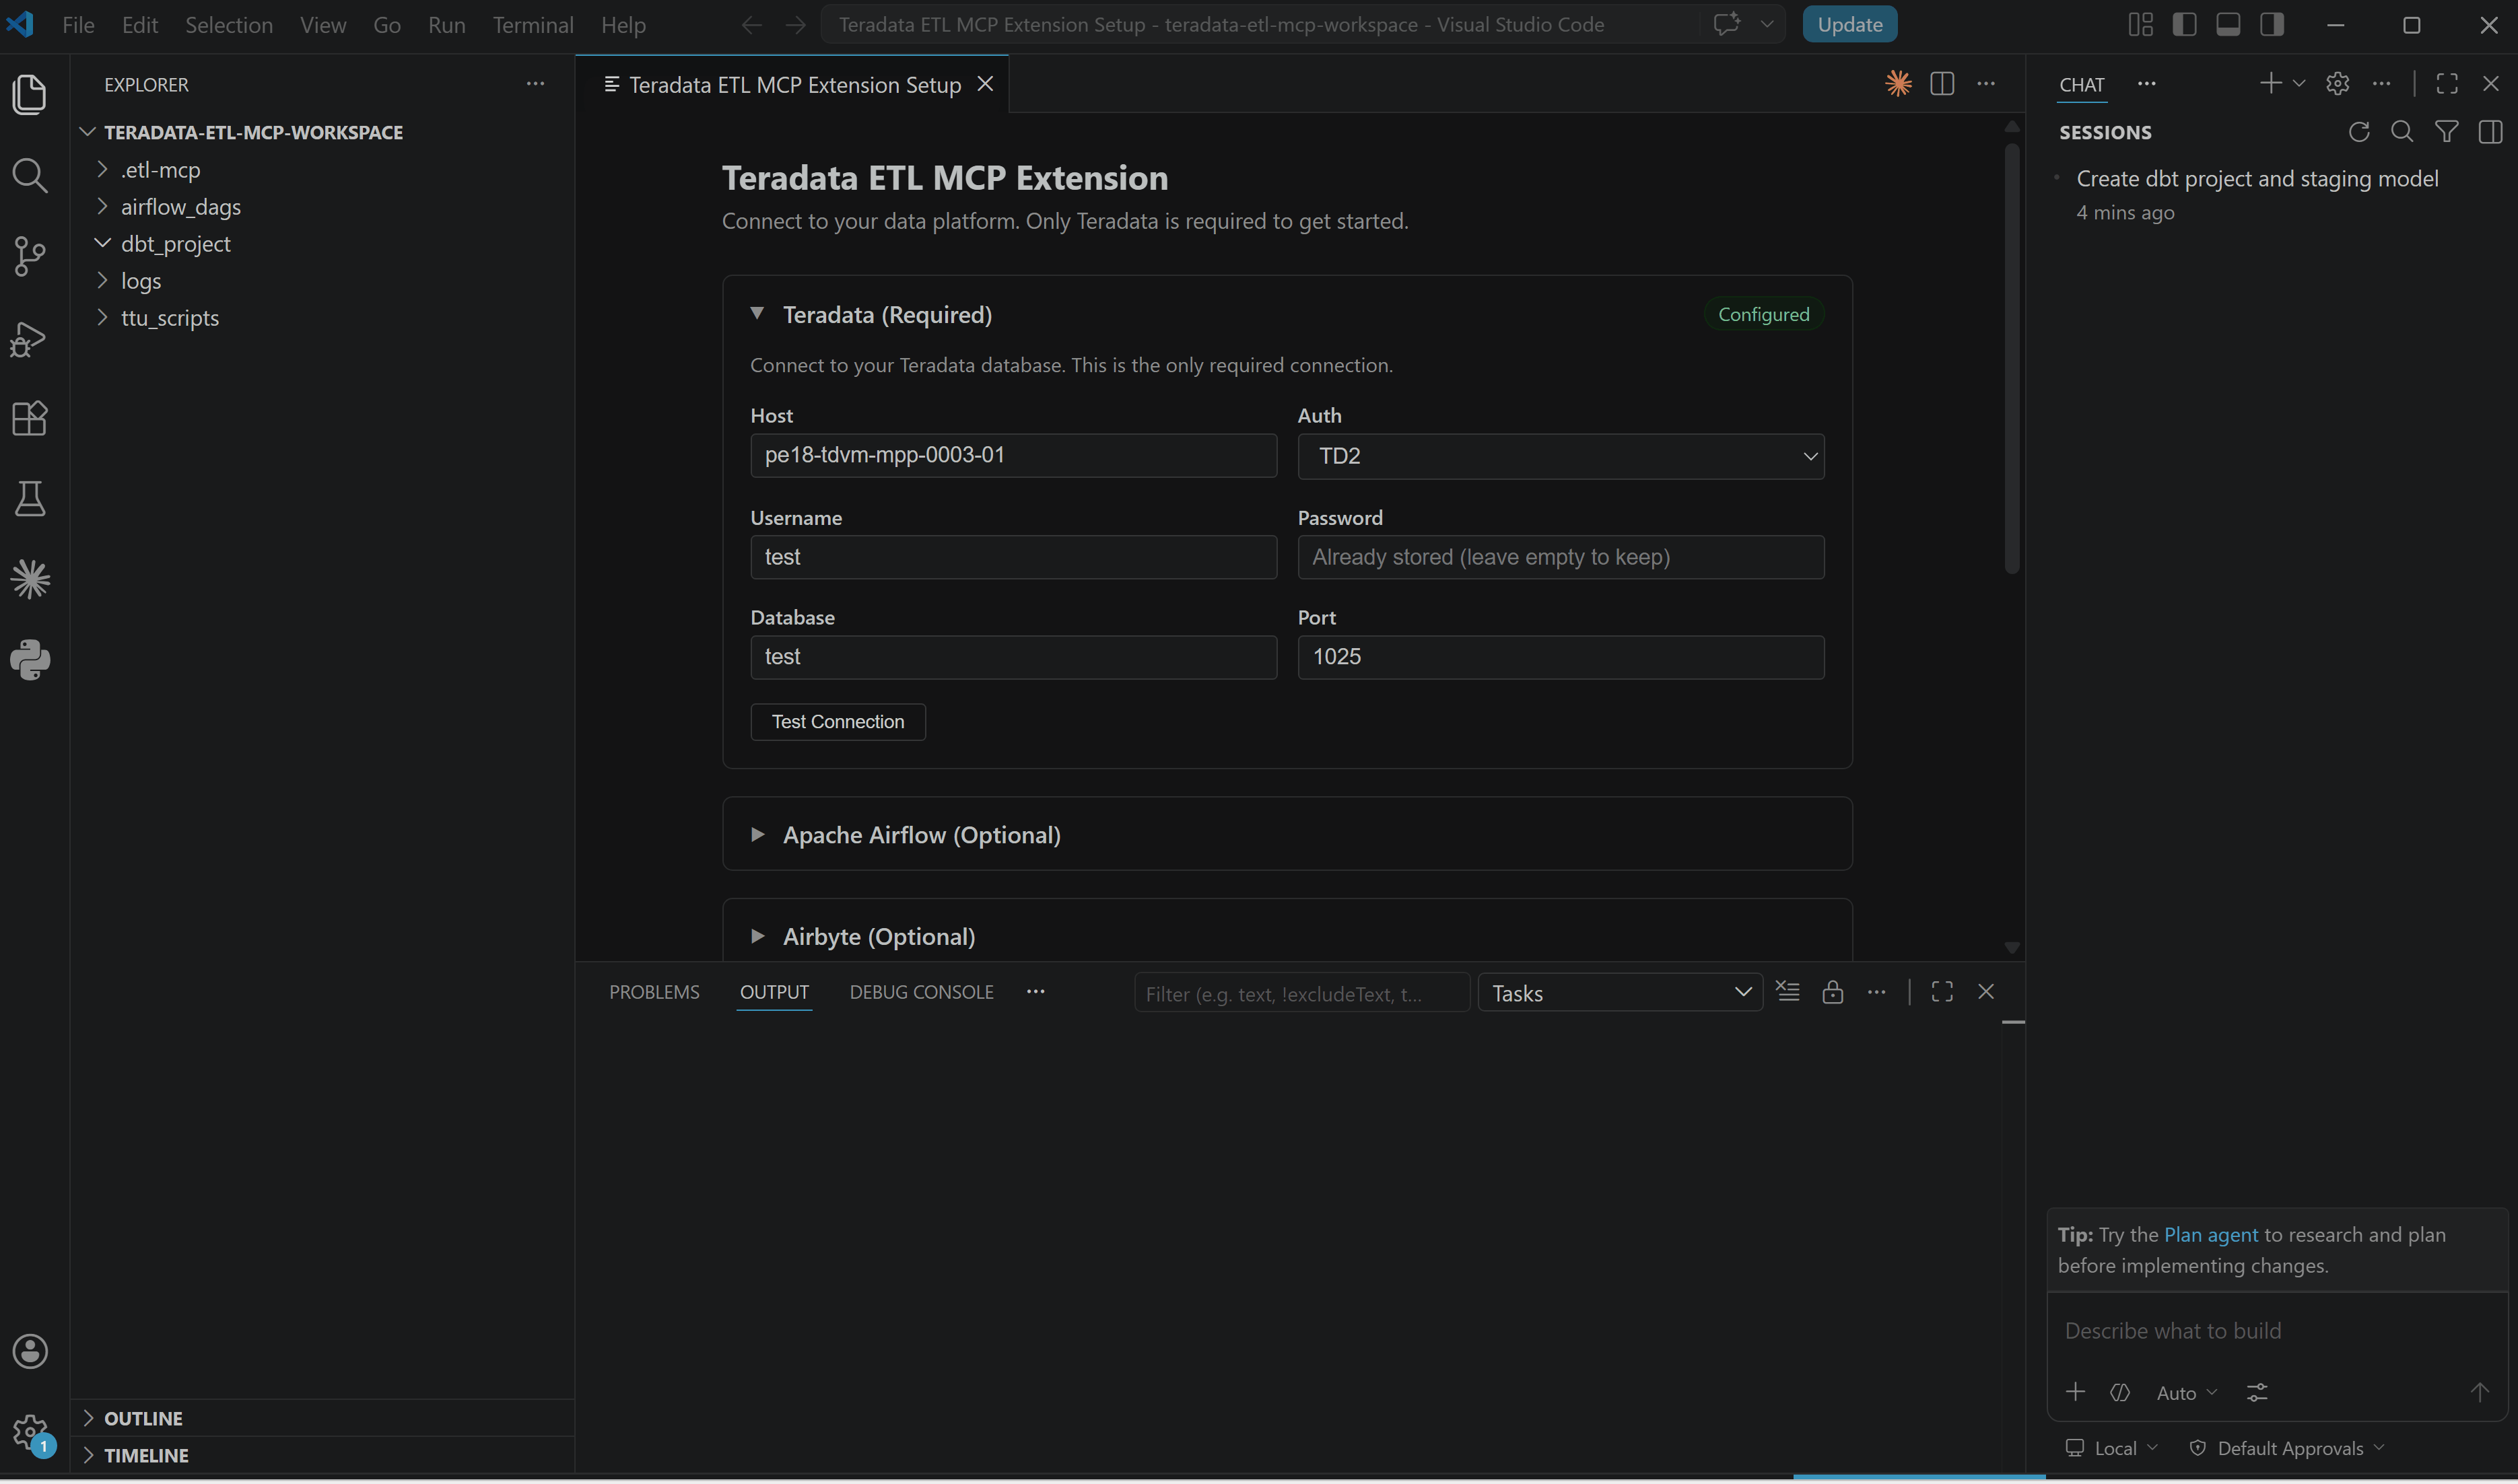Image resolution: width=2518 pixels, height=1484 pixels.
Task: Open the Source Control view
Action: [x=30, y=256]
